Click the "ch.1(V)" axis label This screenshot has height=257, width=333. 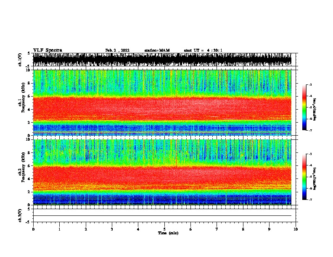(x=20, y=60)
